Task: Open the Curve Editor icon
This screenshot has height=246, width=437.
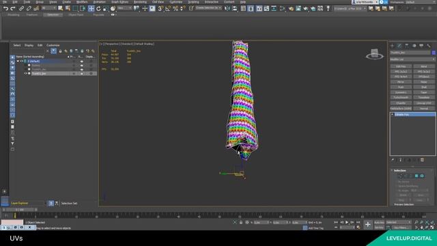Action: pos(266,9)
